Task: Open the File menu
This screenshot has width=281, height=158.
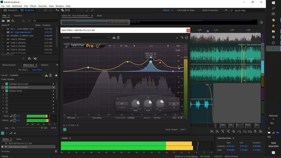Action: point(3,6)
